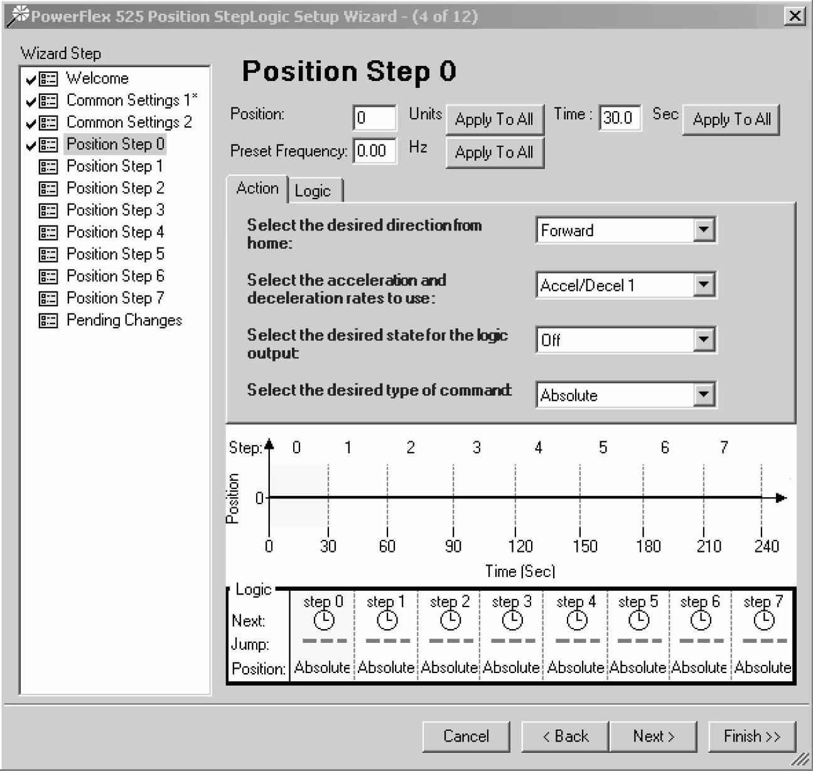Open the type of command dropdown

(x=704, y=395)
